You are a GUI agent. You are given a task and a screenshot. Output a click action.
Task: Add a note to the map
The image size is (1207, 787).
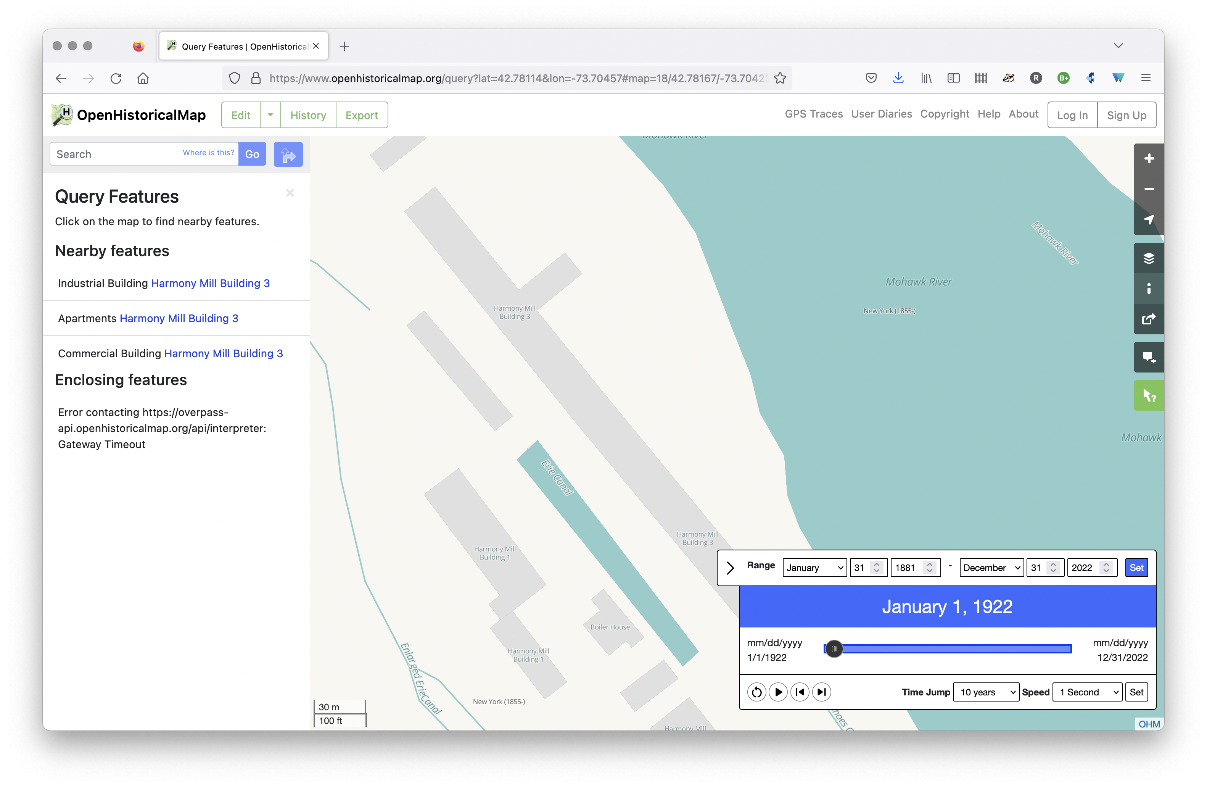tap(1148, 357)
